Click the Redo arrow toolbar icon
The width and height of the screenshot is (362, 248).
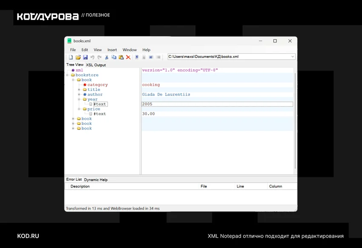pyautogui.click(x=100, y=57)
